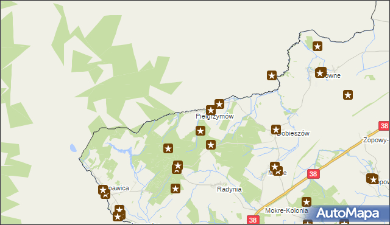Open the star marker beside the Dobieszów label
Viewport: 390px width, 225px height.
point(276,130)
